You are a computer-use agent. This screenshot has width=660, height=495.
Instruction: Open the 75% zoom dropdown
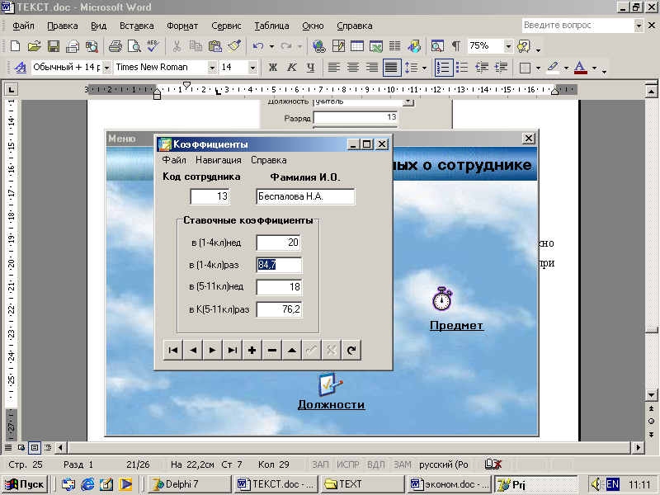click(x=508, y=46)
